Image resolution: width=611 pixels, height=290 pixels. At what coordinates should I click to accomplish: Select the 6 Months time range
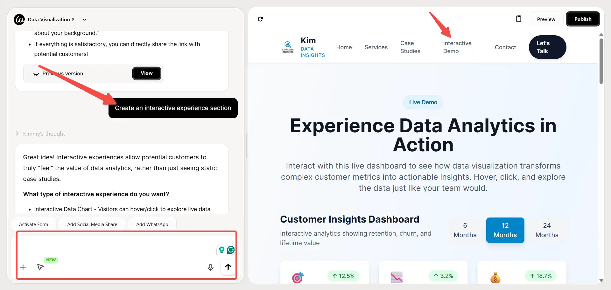click(465, 230)
